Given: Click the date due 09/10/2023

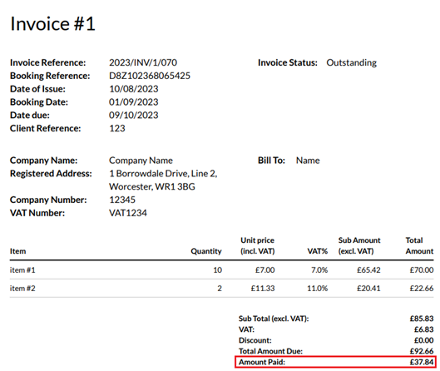Looking at the screenshot, I should pos(134,115).
